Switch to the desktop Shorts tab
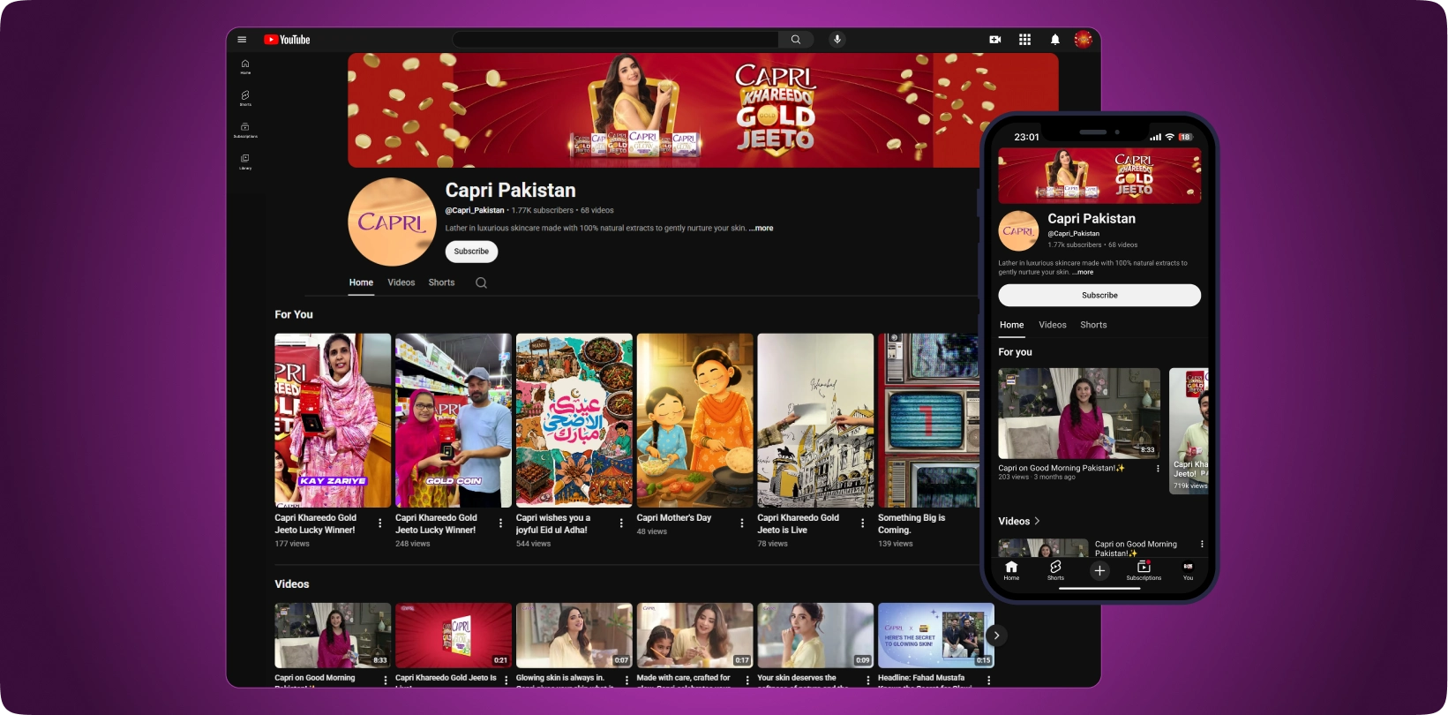This screenshot has height=715, width=1448. click(x=441, y=282)
